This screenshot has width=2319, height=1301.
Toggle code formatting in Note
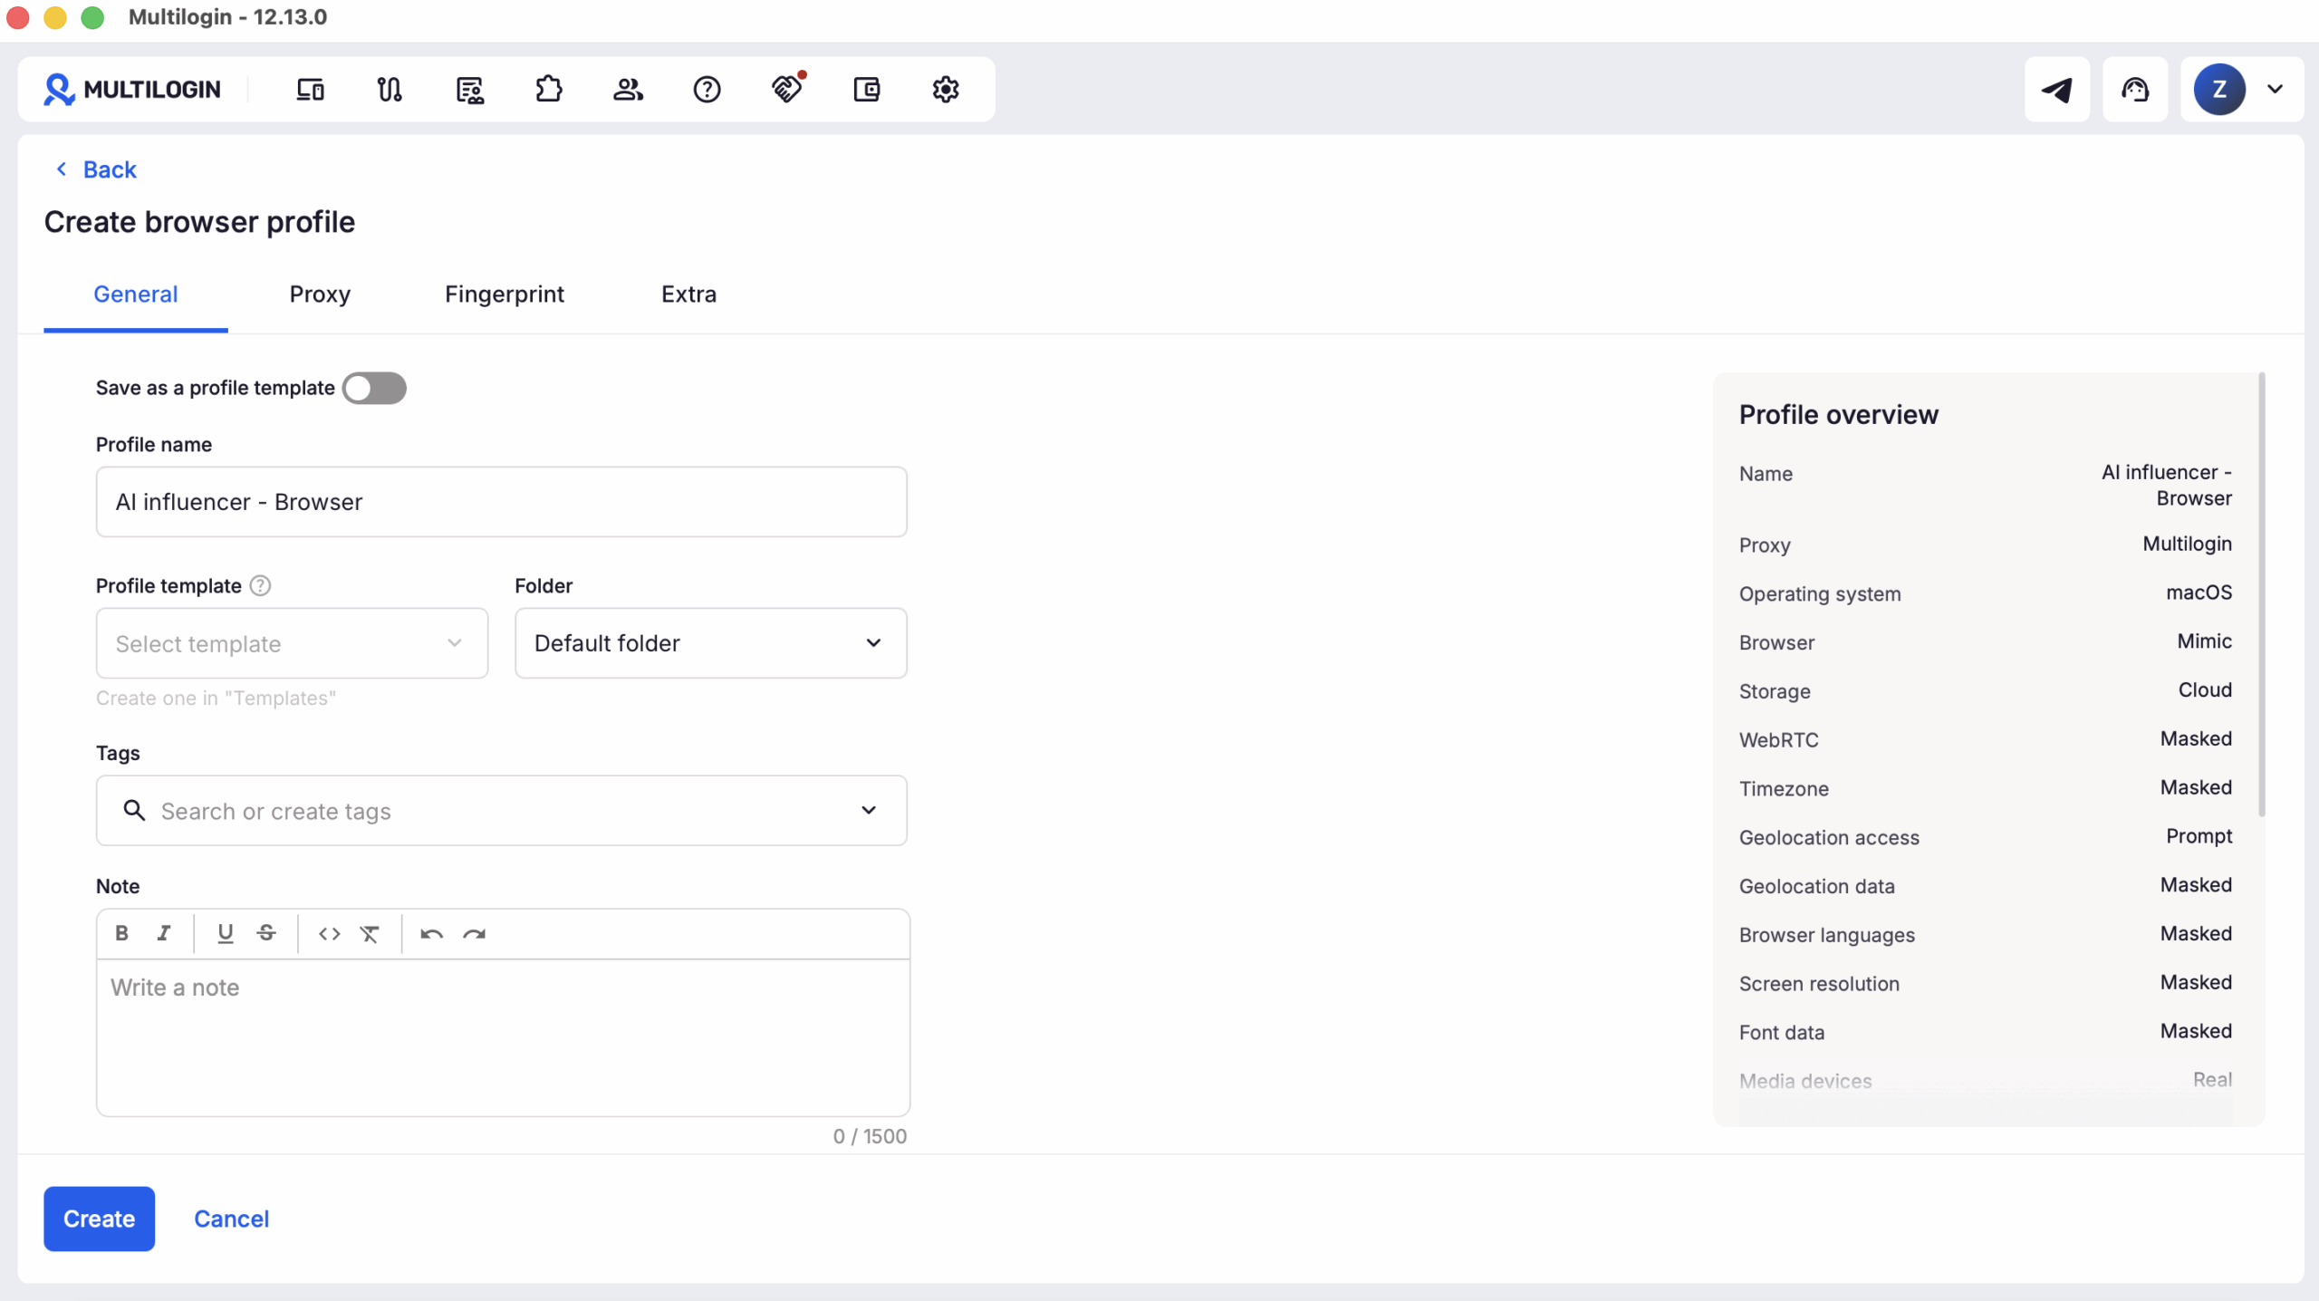(x=330, y=933)
